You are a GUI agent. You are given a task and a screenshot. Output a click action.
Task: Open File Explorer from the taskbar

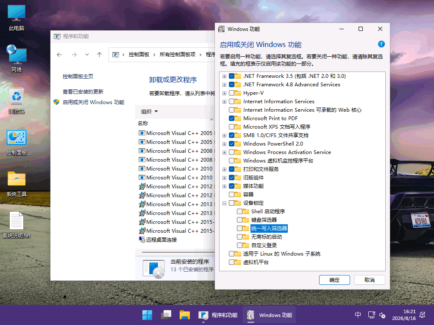(x=185, y=315)
